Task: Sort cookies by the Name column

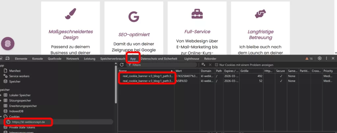Action: pyautogui.click(x=146, y=71)
